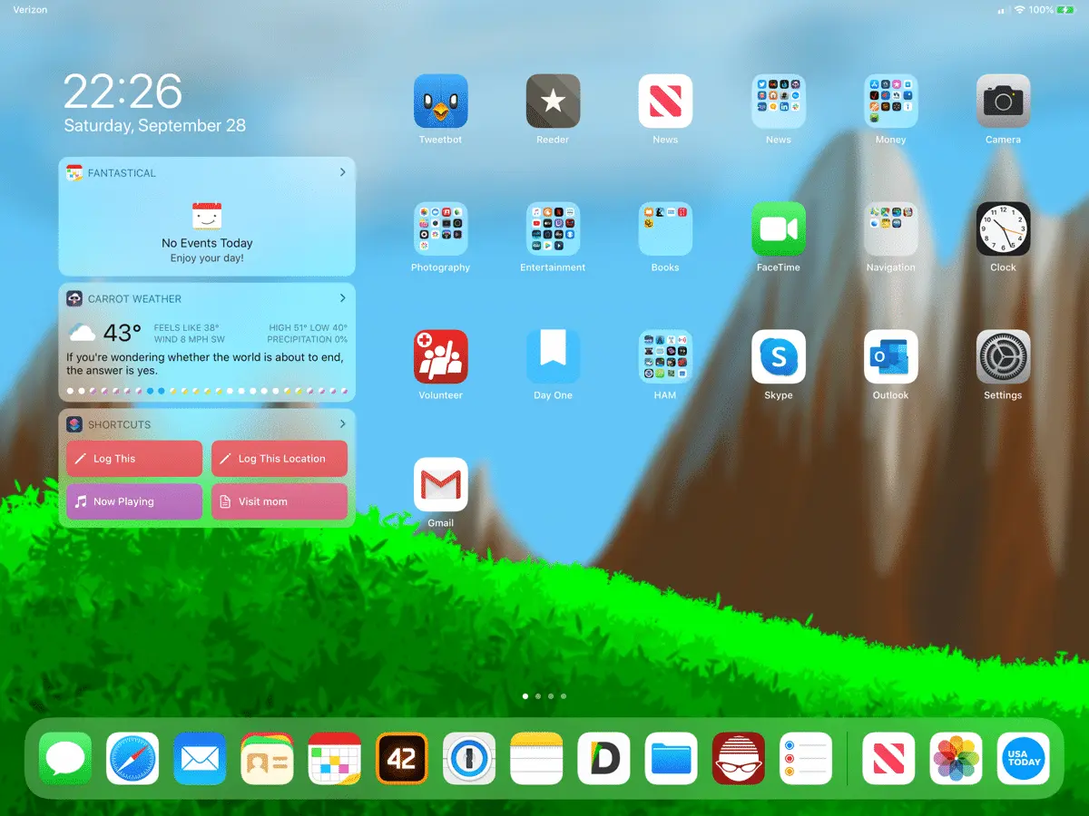The height and width of the screenshot is (816, 1089).
Task: Open the FaceTime app
Action: [778, 228]
